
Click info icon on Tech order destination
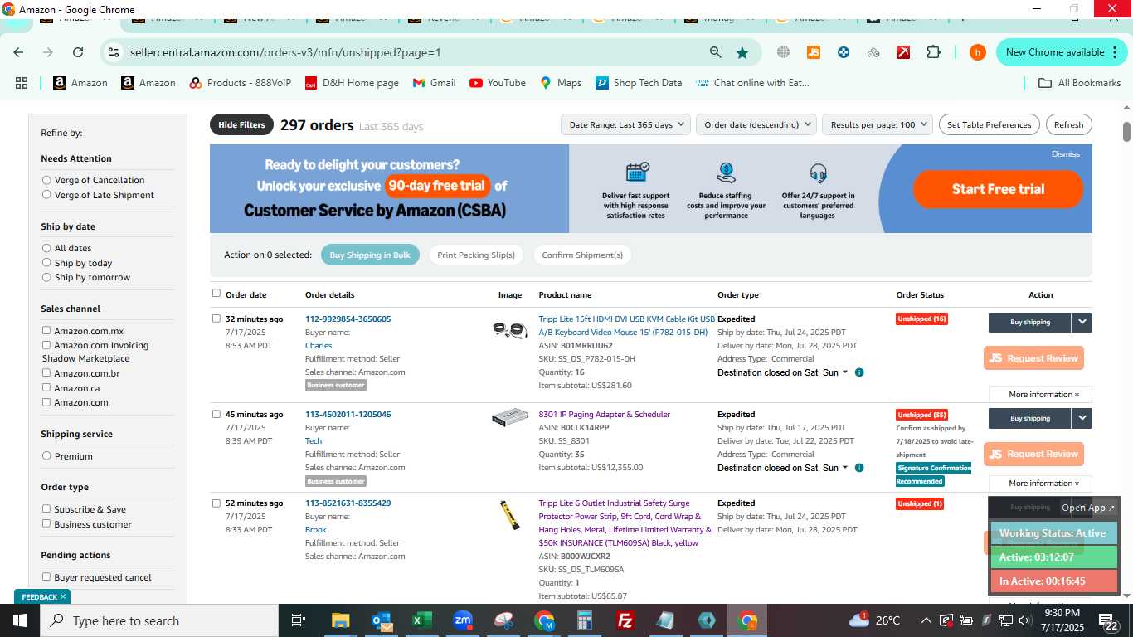859,468
